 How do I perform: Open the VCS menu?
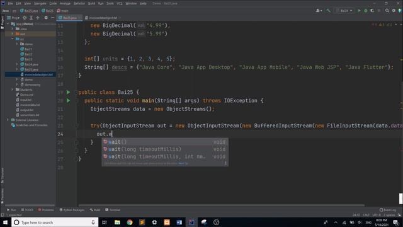click(119, 3)
